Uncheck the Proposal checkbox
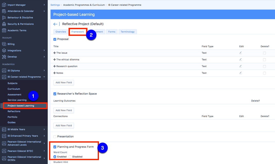 (55, 39)
